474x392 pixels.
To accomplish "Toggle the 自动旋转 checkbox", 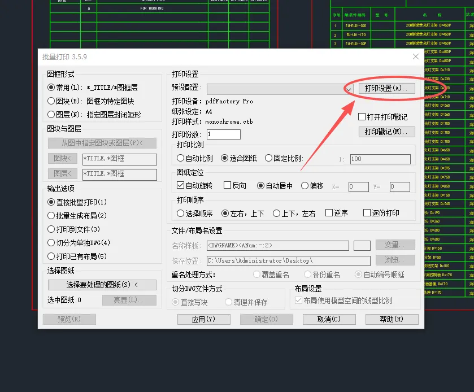I will [x=180, y=185].
